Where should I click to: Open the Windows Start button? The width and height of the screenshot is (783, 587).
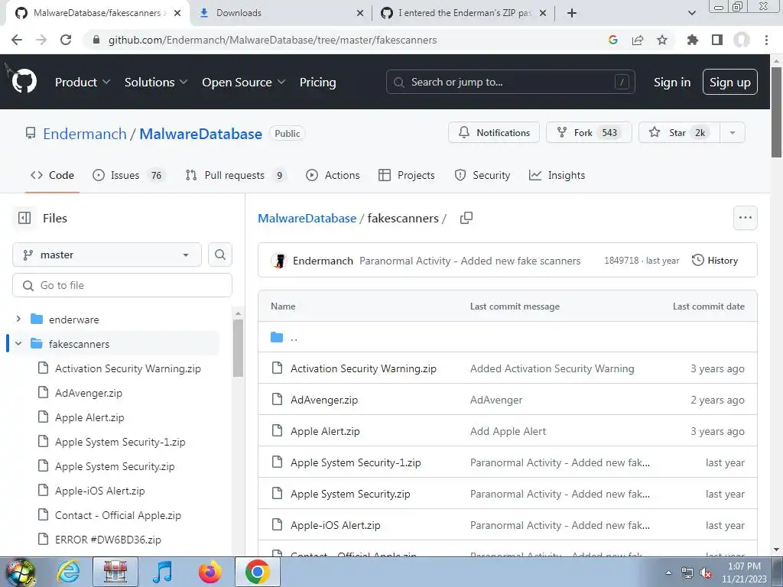20,572
